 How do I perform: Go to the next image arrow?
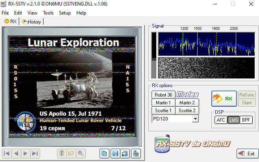point(26,153)
